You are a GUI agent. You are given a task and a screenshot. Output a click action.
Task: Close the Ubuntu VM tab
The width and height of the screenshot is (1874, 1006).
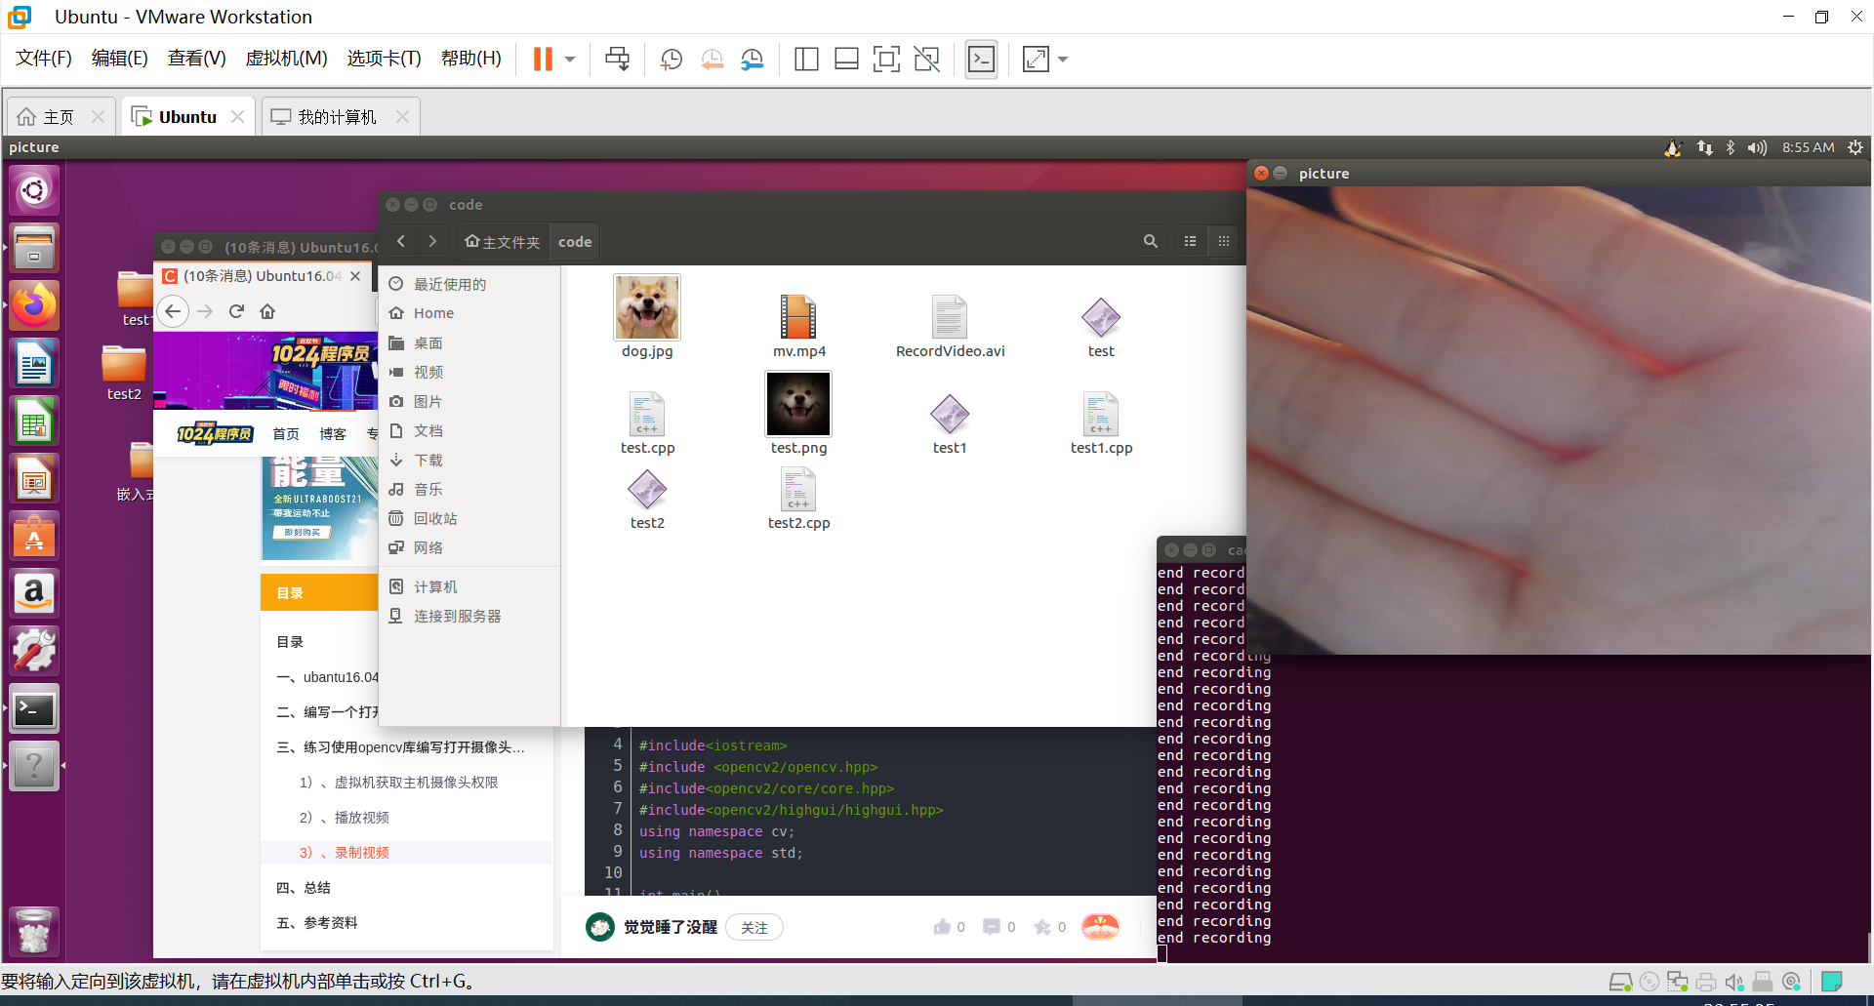point(237,117)
